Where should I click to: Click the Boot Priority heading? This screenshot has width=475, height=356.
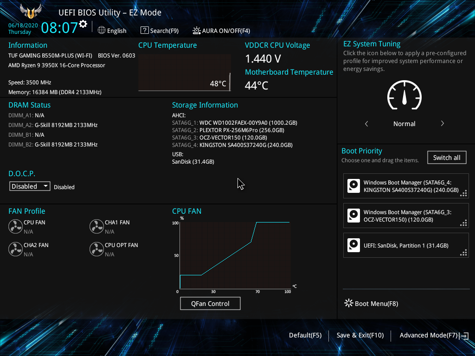tap(362, 151)
